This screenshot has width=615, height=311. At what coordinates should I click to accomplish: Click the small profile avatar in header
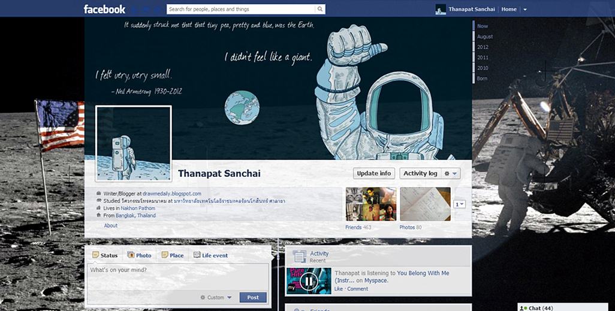[441, 10]
